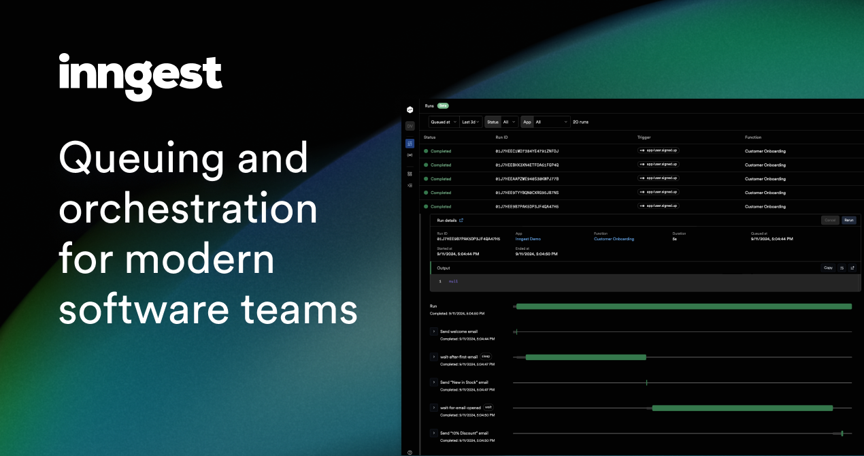Click the Run details heading
The width and height of the screenshot is (864, 456).
point(446,221)
